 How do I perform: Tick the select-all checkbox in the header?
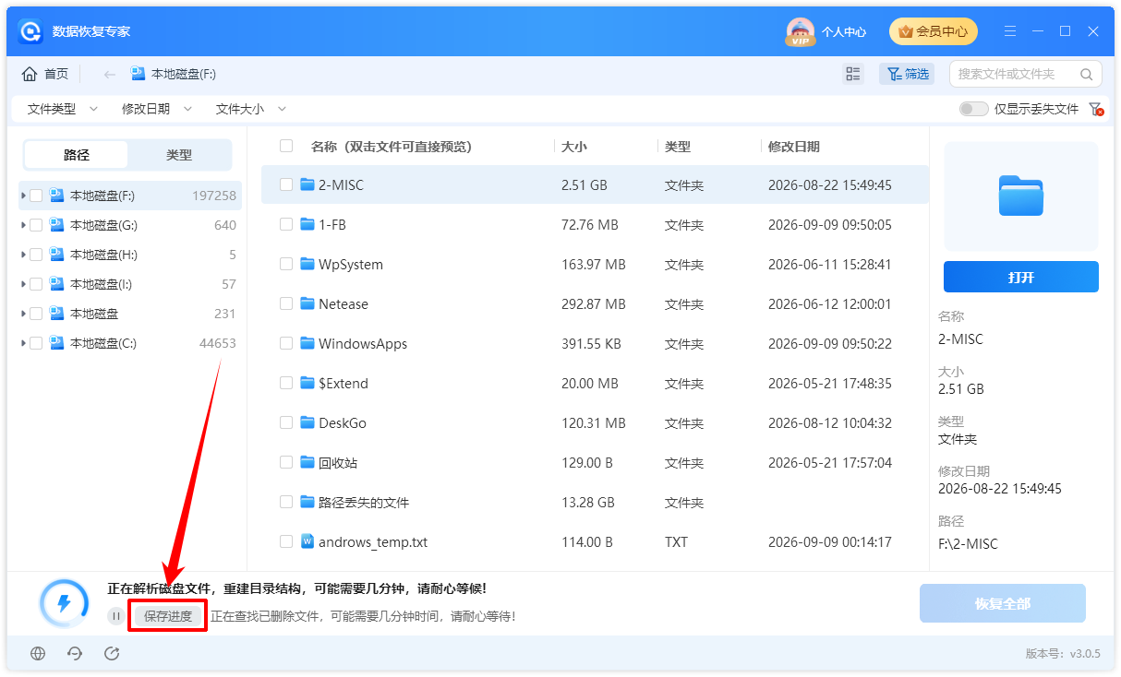(x=286, y=147)
